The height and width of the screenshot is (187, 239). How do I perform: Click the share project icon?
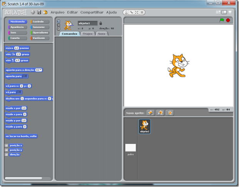coord(45,12)
